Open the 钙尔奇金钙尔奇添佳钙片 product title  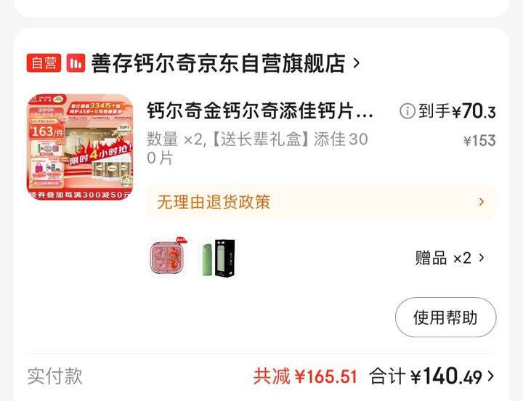coord(260,110)
